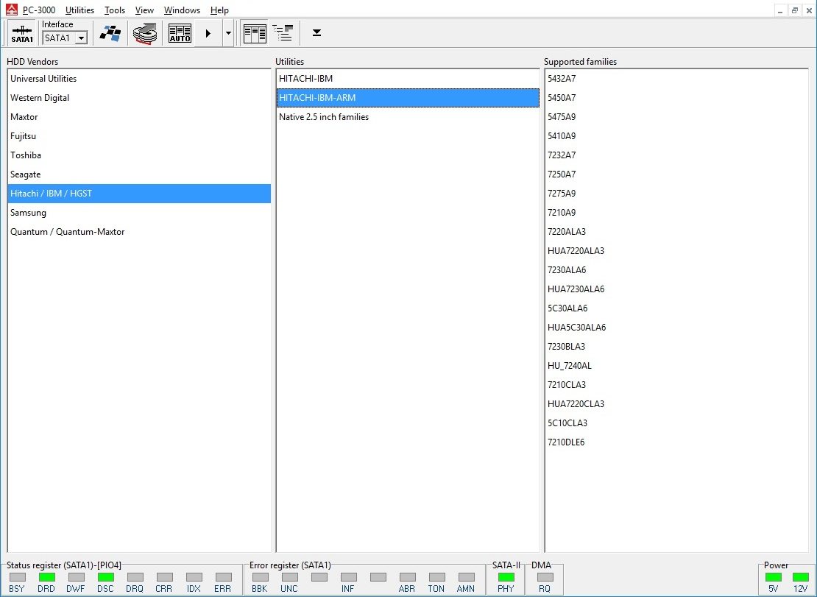817x597 pixels.
Task: Click the disk stack with arrow icon
Action: click(x=146, y=33)
